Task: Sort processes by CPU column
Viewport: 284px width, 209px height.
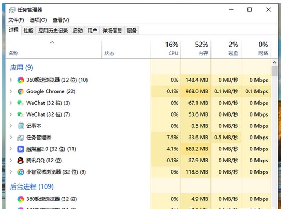Action: (166, 49)
